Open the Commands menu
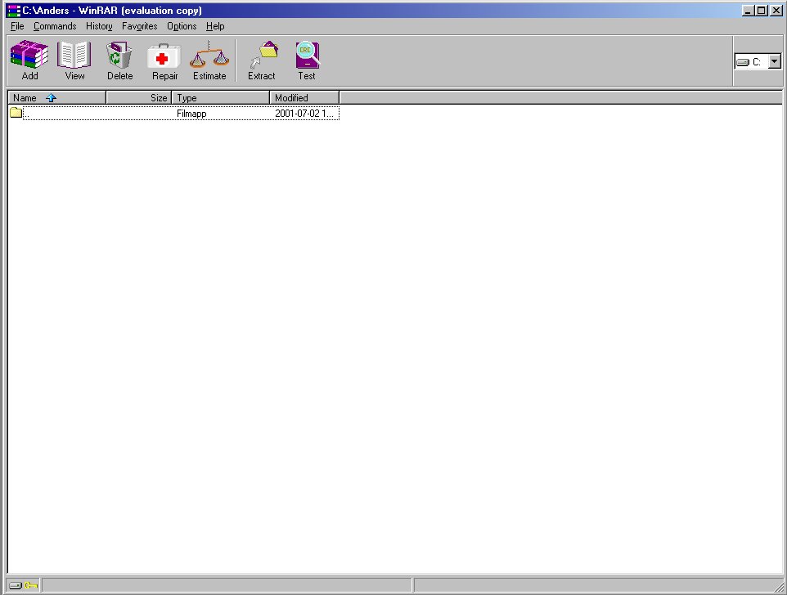The width and height of the screenshot is (787, 595). point(55,26)
